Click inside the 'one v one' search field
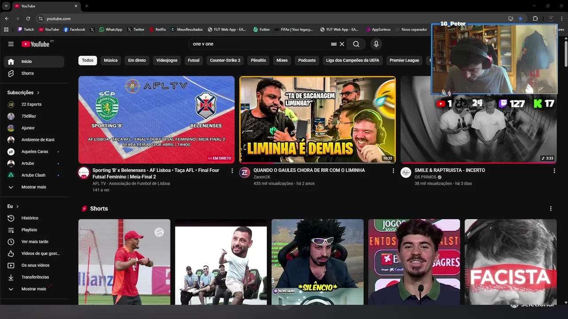This screenshot has height=319, width=568. 259,44
